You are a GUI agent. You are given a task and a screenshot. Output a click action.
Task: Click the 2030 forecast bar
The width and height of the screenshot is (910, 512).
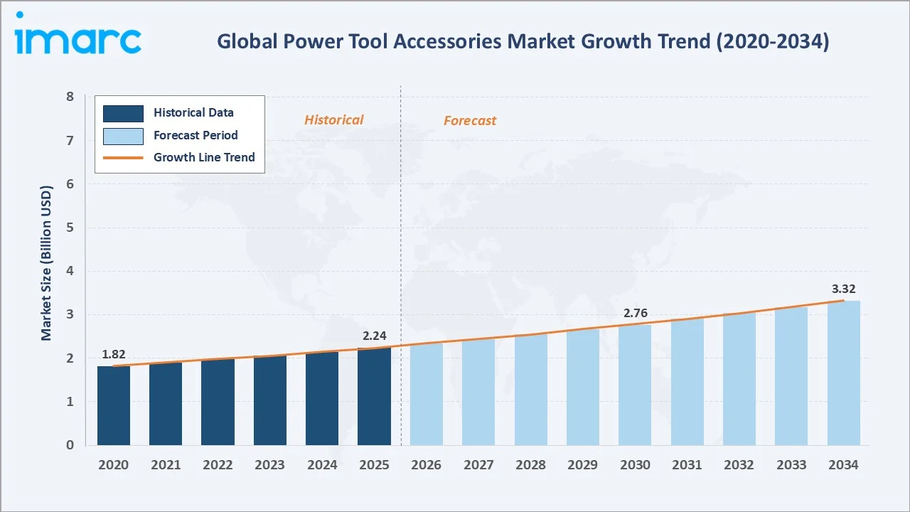[x=635, y=385]
